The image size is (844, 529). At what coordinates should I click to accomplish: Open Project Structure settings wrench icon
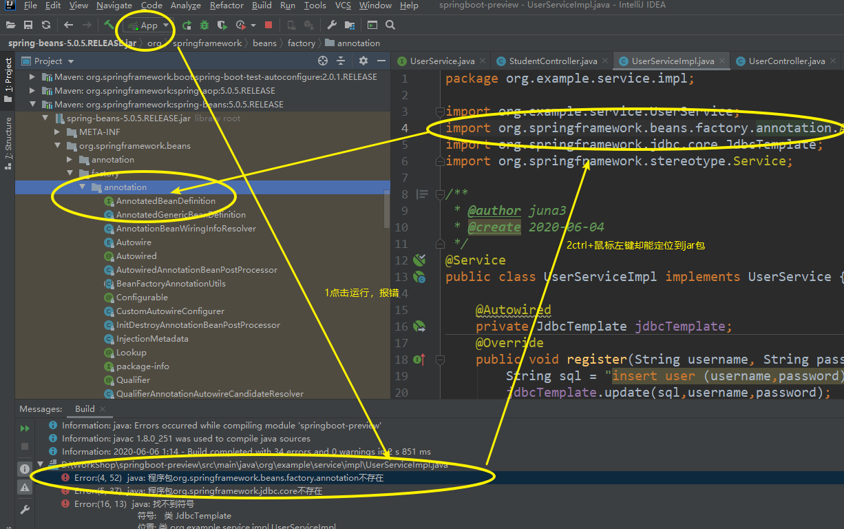pyautogui.click(x=331, y=25)
